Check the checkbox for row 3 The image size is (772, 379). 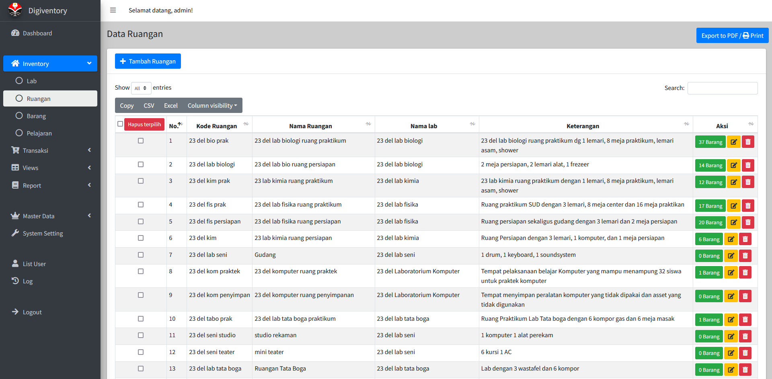(x=141, y=181)
